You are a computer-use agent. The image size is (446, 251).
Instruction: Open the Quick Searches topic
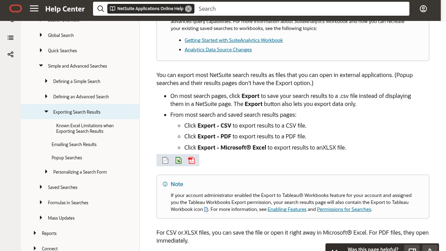(62, 51)
